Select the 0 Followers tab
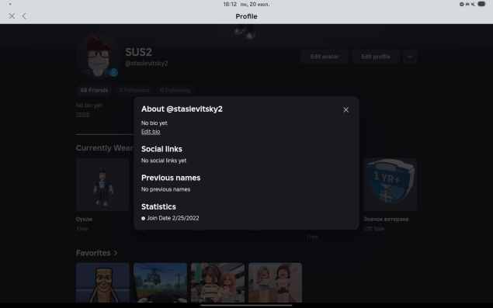 point(134,90)
